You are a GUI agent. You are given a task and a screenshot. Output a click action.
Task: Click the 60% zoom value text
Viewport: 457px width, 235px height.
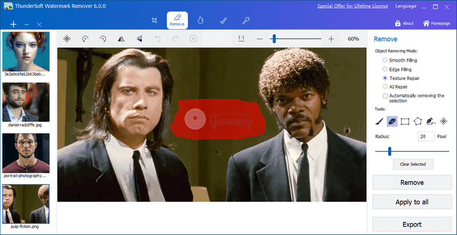(x=353, y=39)
